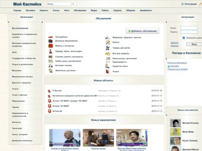
Task: Open the Горячая линия video link
Action: click(98, 148)
